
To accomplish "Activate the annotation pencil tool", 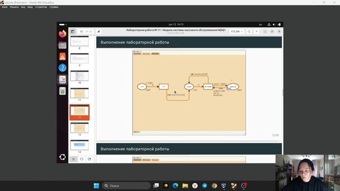I will click(x=98, y=32).
